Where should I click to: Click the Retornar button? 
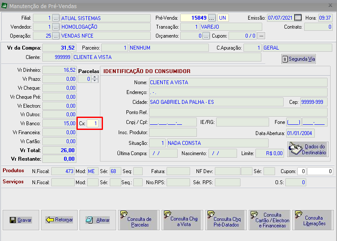[59, 220]
